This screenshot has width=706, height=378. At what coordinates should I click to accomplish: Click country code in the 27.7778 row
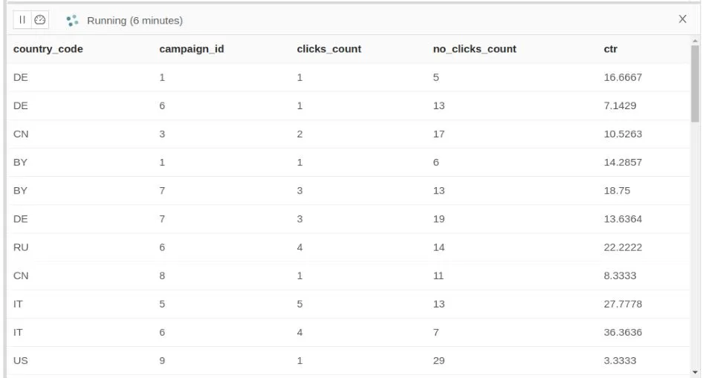tap(18, 304)
